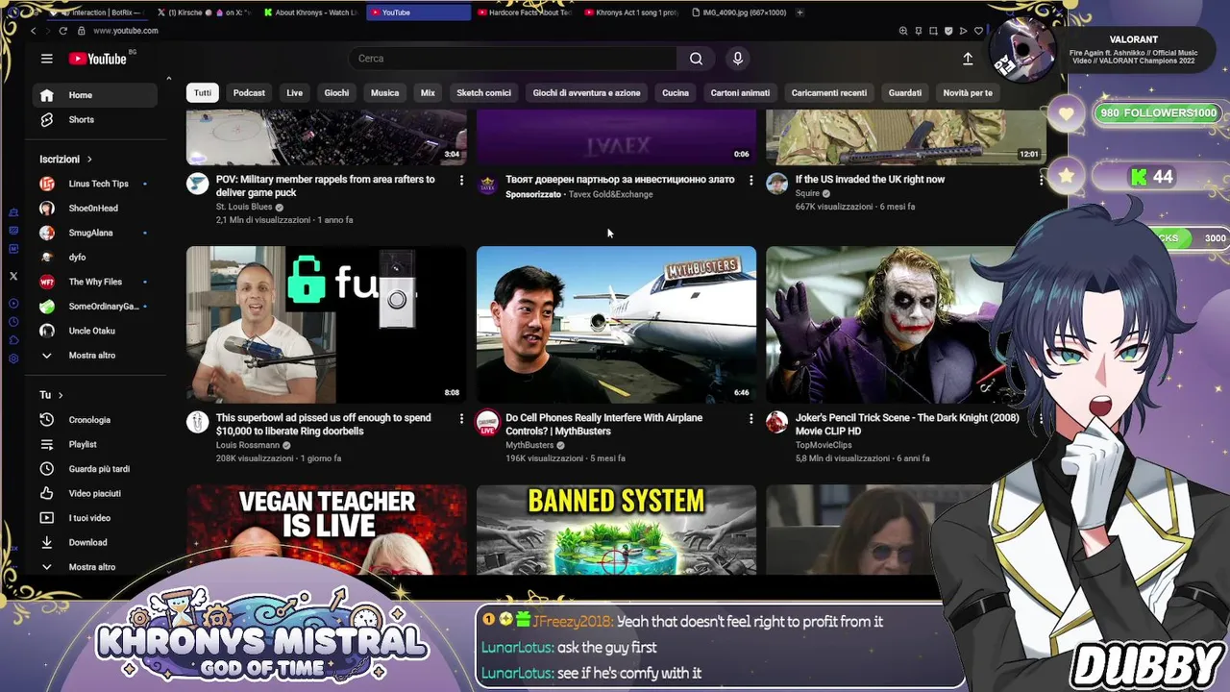Select the Podcast filter chip

tap(249, 93)
